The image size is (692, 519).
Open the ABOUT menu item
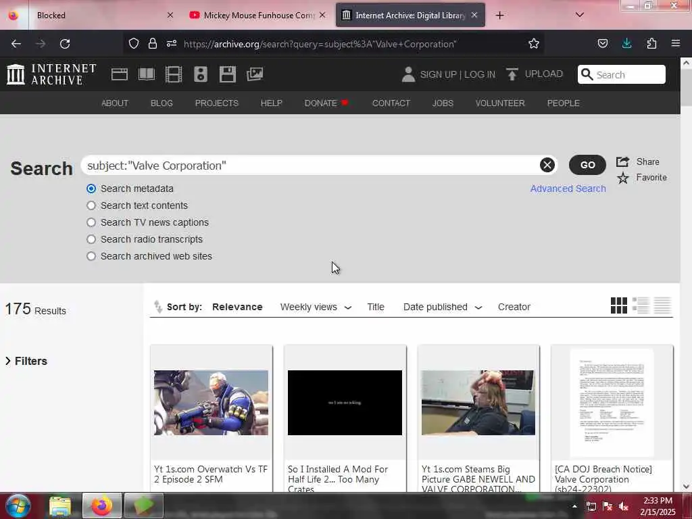(x=115, y=103)
